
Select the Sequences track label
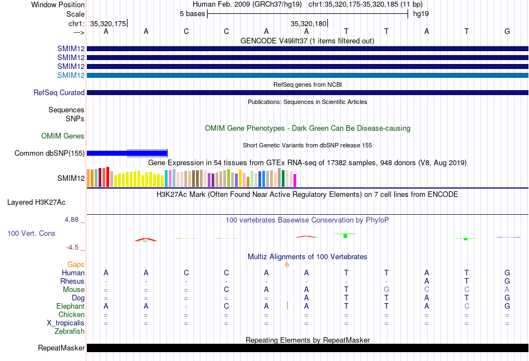(66, 110)
